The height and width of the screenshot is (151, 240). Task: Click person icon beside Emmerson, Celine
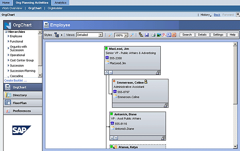[146, 82]
